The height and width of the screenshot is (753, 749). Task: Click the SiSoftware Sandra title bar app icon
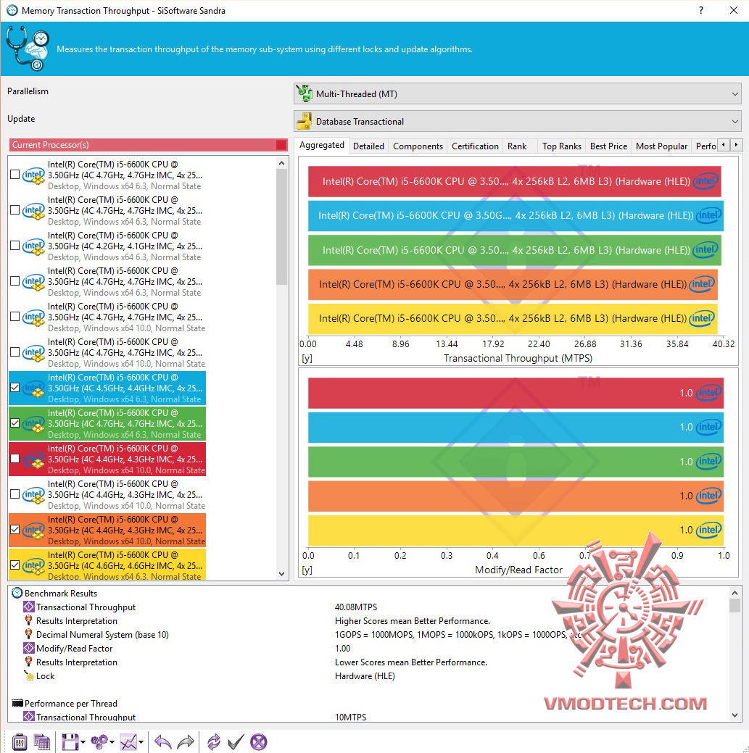click(x=12, y=10)
